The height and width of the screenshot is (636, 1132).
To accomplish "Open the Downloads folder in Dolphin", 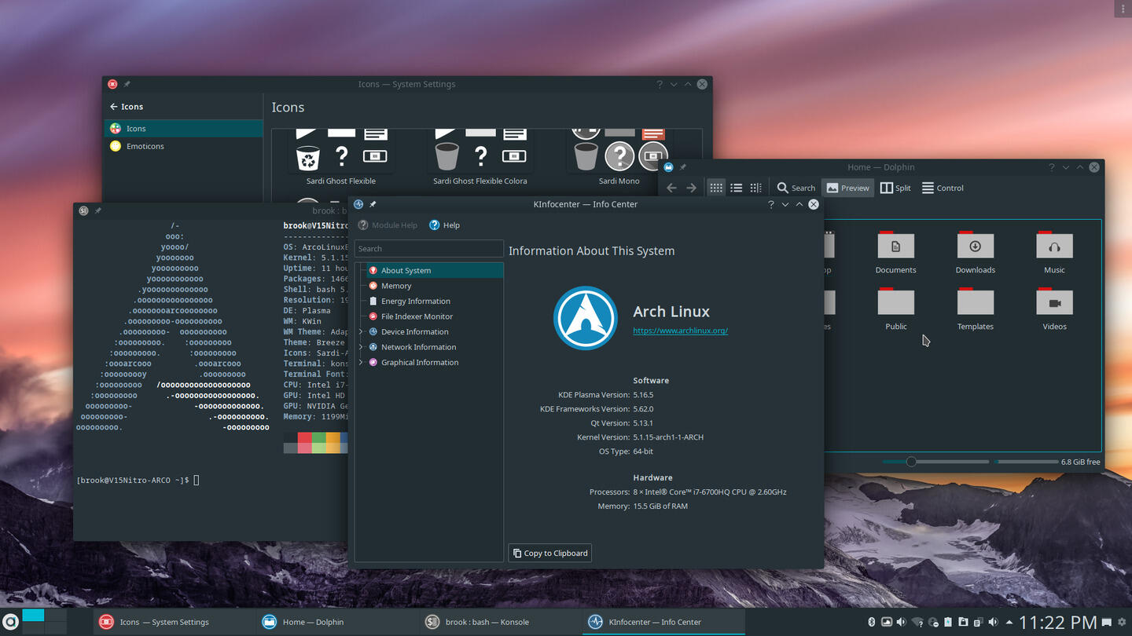I will point(975,252).
